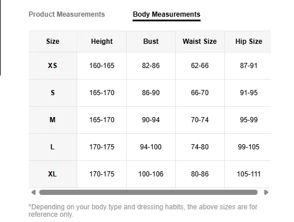The height and width of the screenshot is (222, 294).
Task: Click the Size column header
Action: click(53, 42)
